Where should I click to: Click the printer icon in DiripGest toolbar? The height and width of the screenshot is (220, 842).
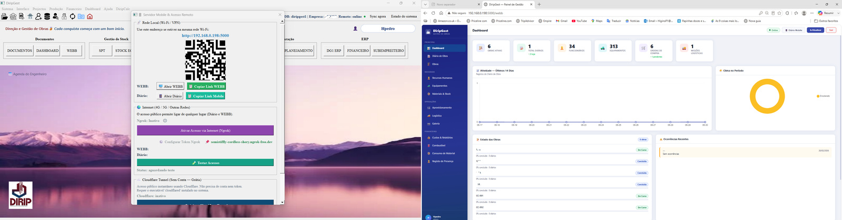pos(64,17)
